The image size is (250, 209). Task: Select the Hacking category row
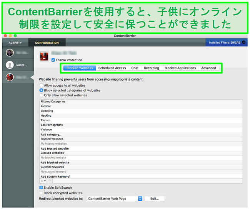141,115
